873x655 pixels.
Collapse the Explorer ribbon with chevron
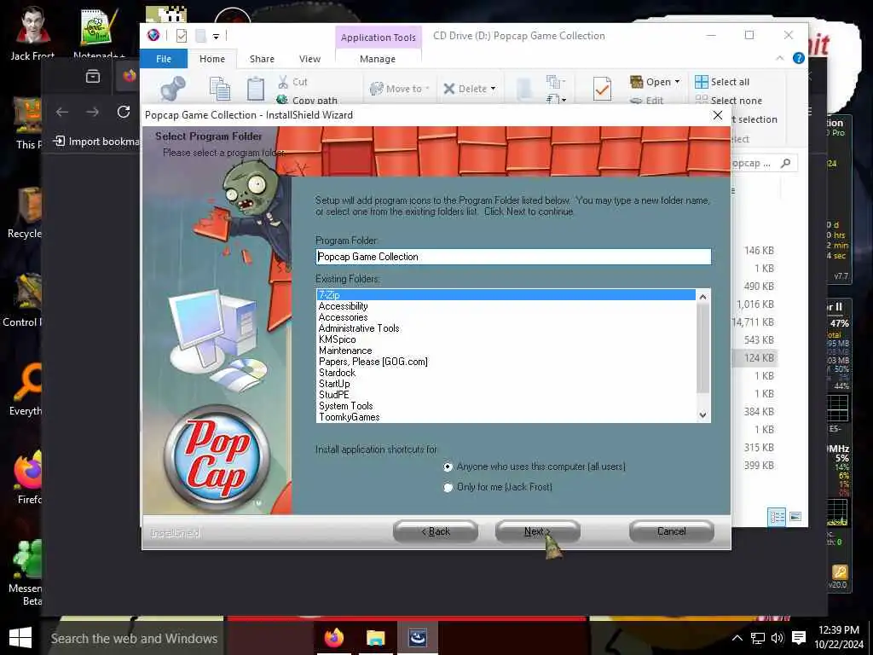coord(779,59)
